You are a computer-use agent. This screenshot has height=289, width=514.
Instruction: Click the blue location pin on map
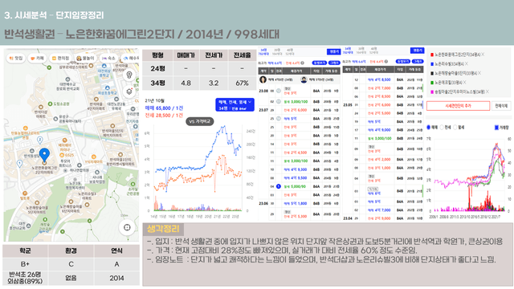pos(44,155)
